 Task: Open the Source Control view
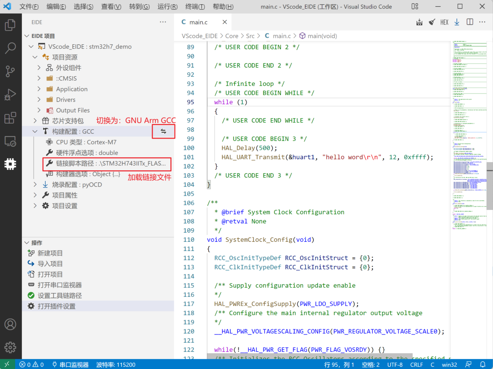click(10, 71)
